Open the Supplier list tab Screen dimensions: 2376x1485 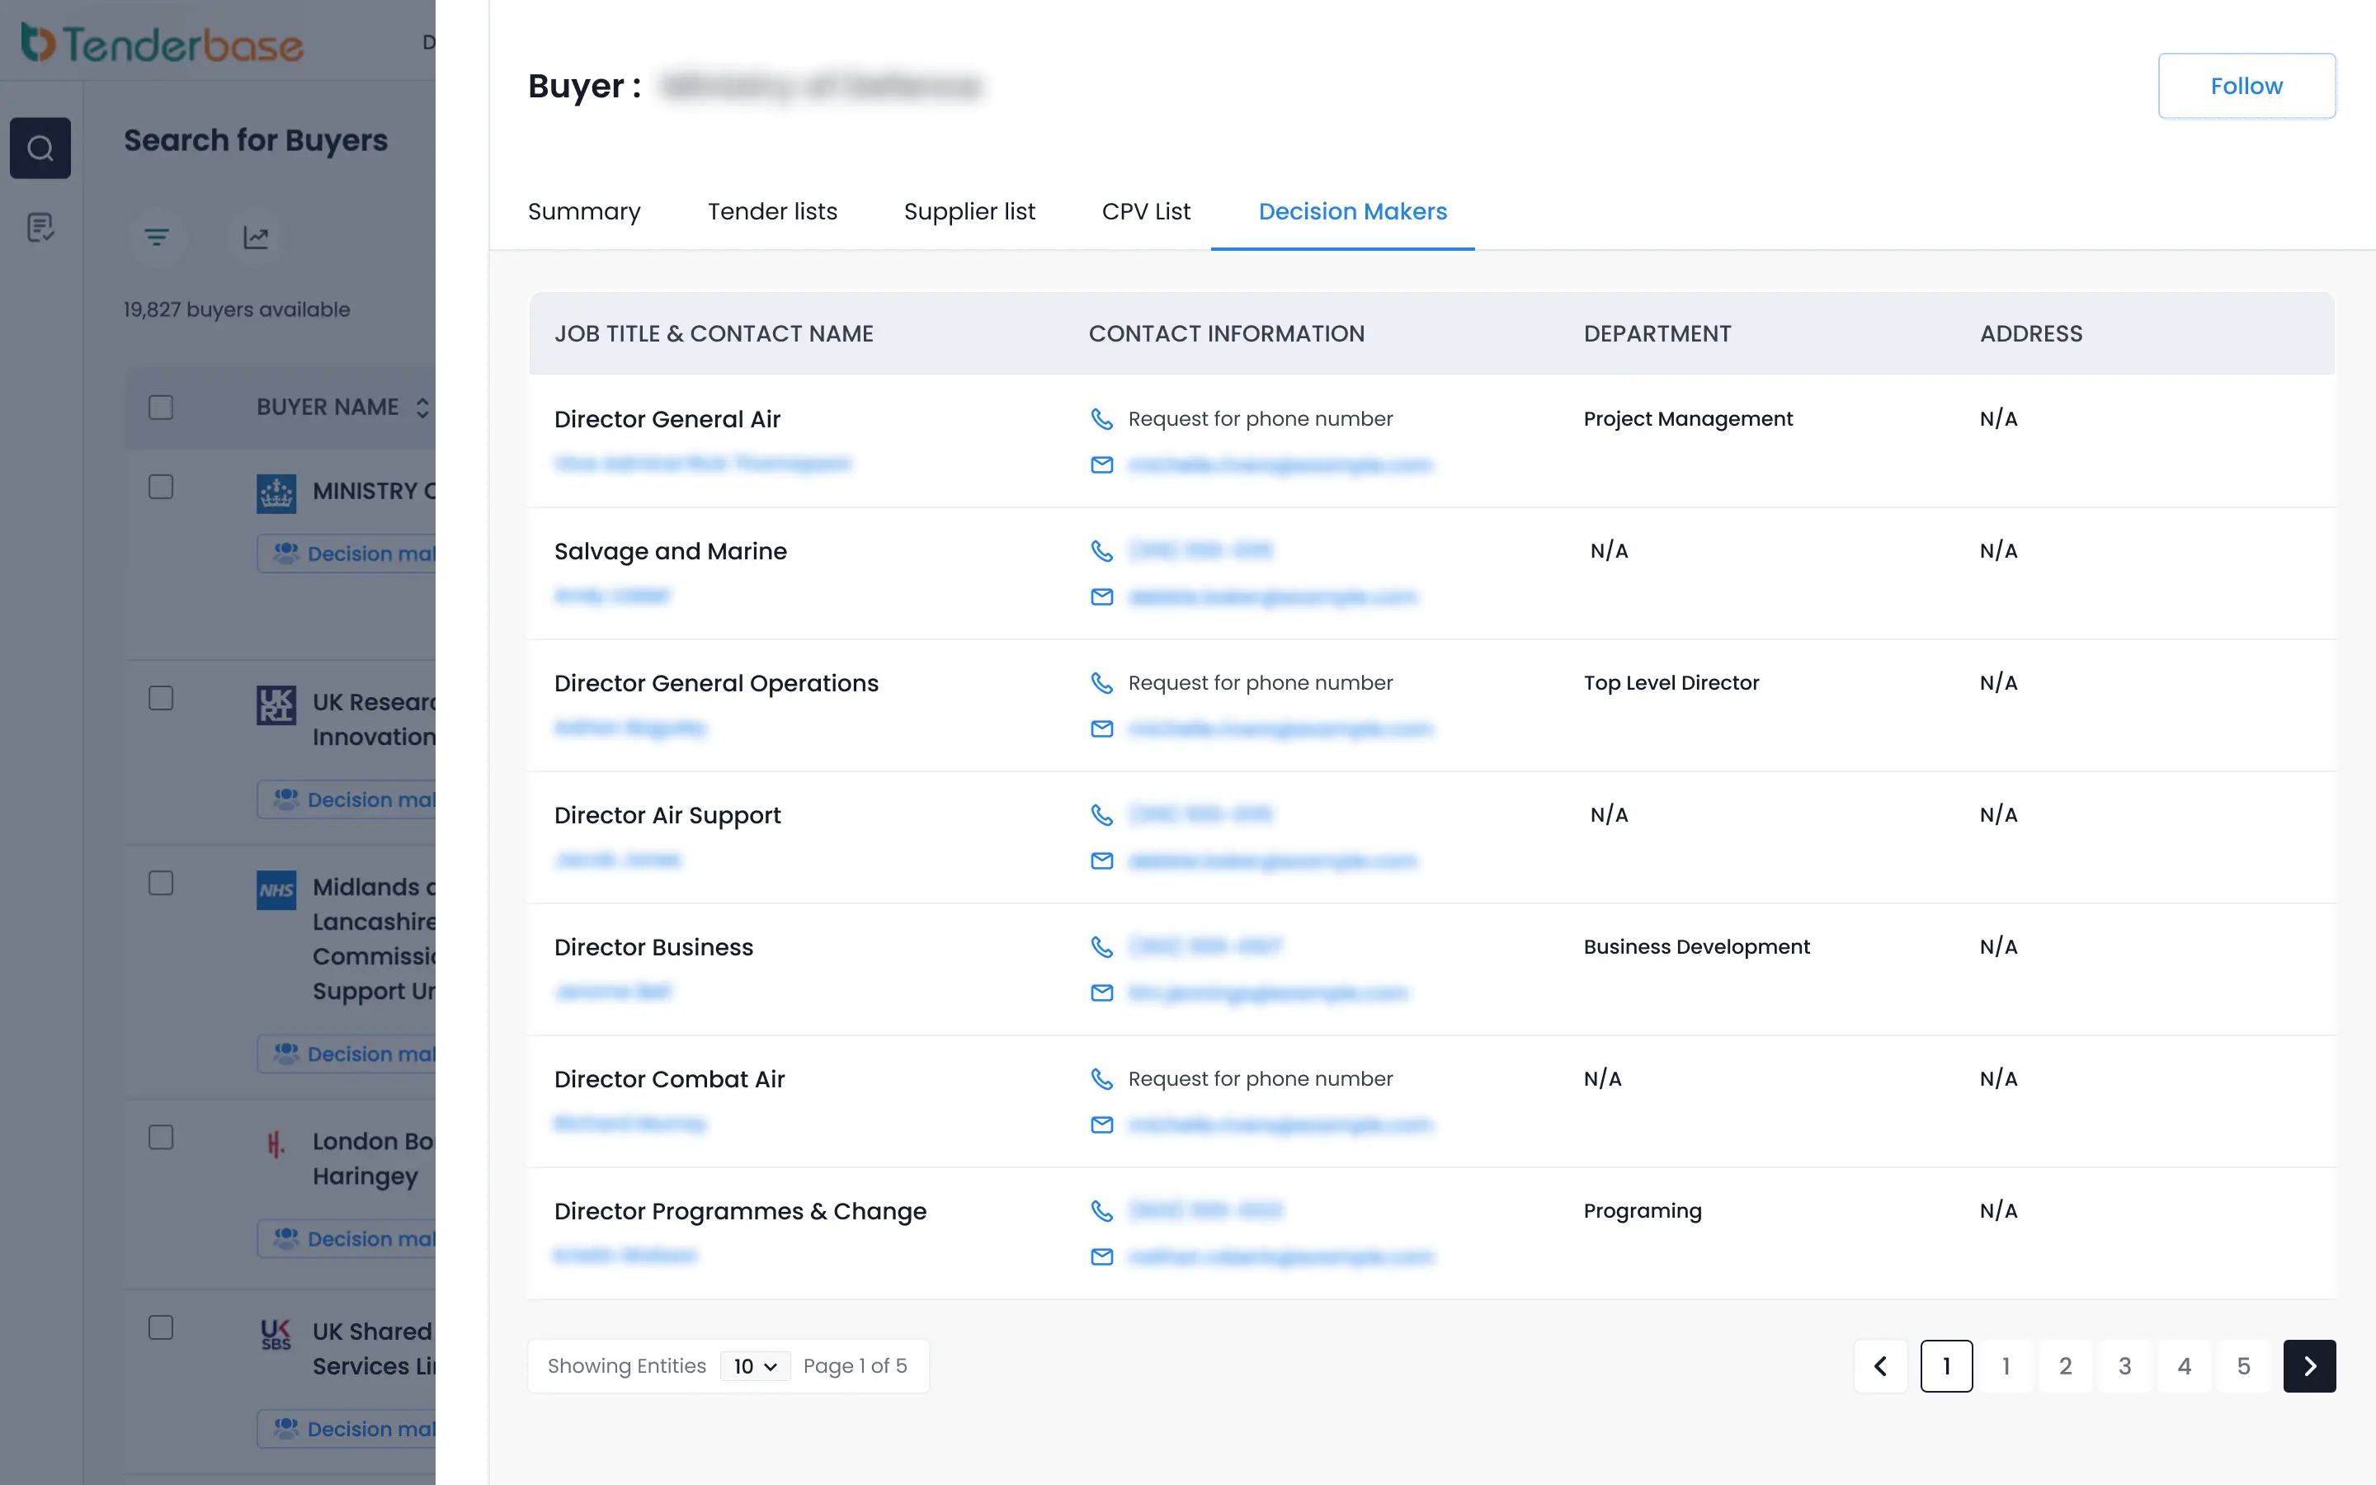click(969, 211)
